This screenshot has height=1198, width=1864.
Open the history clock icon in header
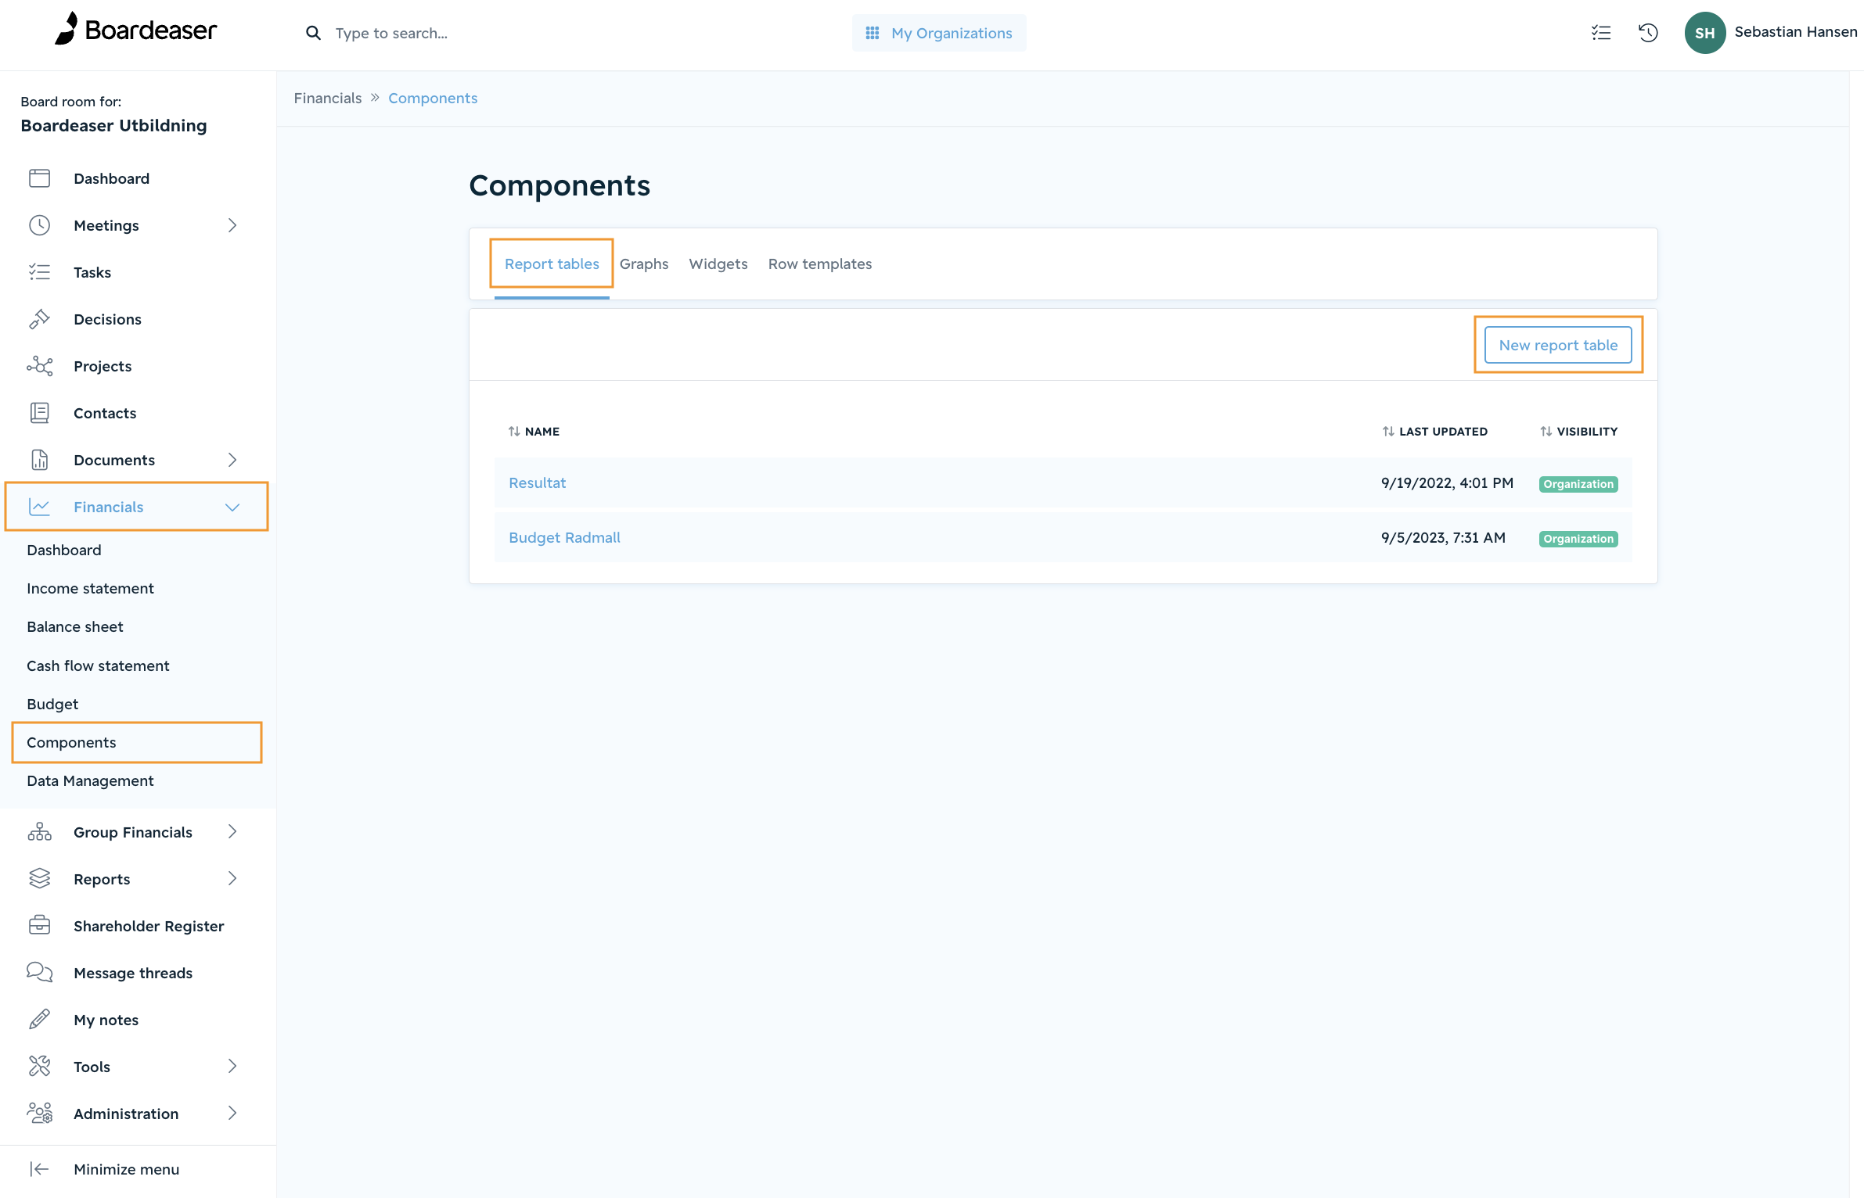click(x=1648, y=33)
